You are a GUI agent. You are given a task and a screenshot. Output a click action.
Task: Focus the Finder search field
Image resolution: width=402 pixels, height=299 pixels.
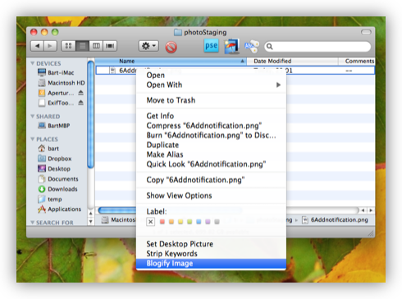[x=317, y=47]
